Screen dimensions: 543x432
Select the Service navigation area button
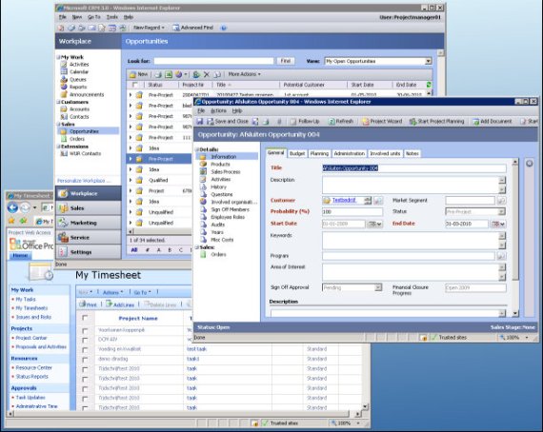tap(89, 238)
